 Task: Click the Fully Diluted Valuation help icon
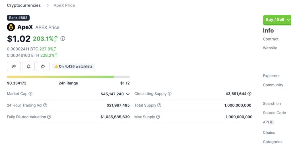(x=49, y=117)
